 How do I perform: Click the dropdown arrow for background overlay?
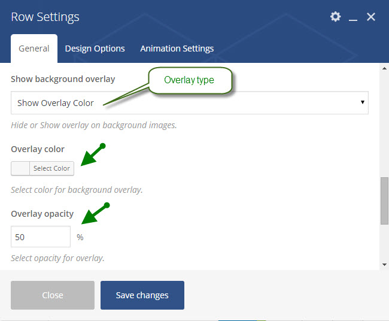coord(363,102)
